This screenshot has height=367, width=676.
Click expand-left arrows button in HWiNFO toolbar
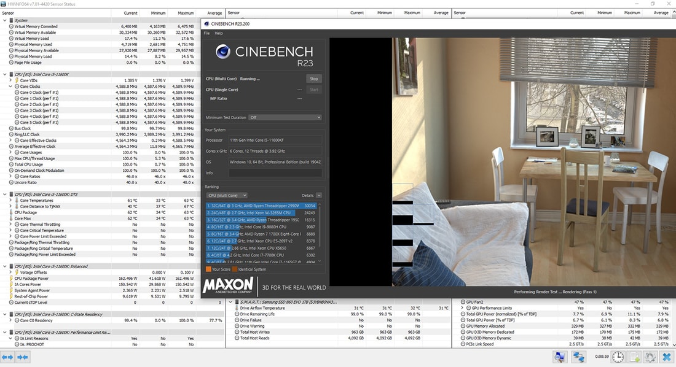pyautogui.click(x=7, y=357)
